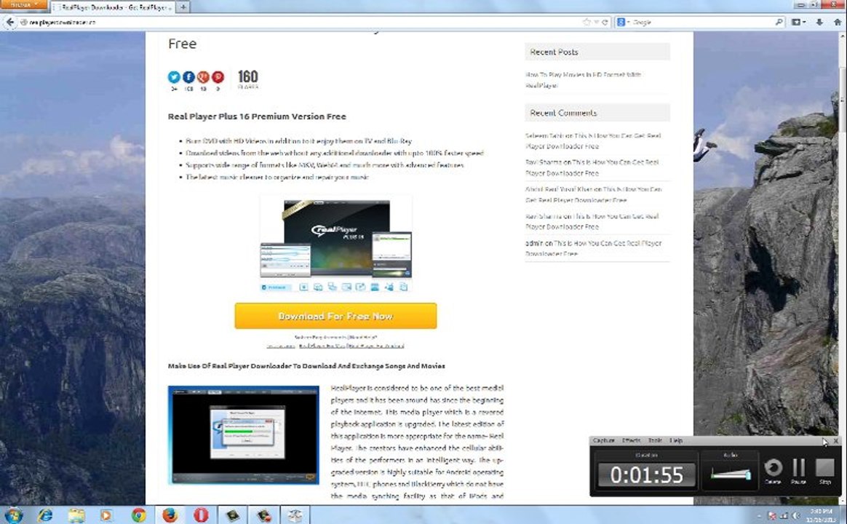This screenshot has width=847, height=524.
Task: Pause the screen recording
Action: coord(798,471)
